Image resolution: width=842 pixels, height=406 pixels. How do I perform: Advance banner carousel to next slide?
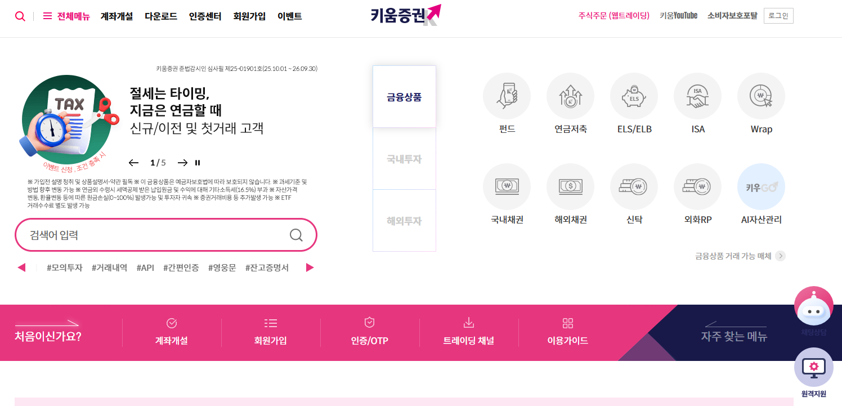point(182,163)
